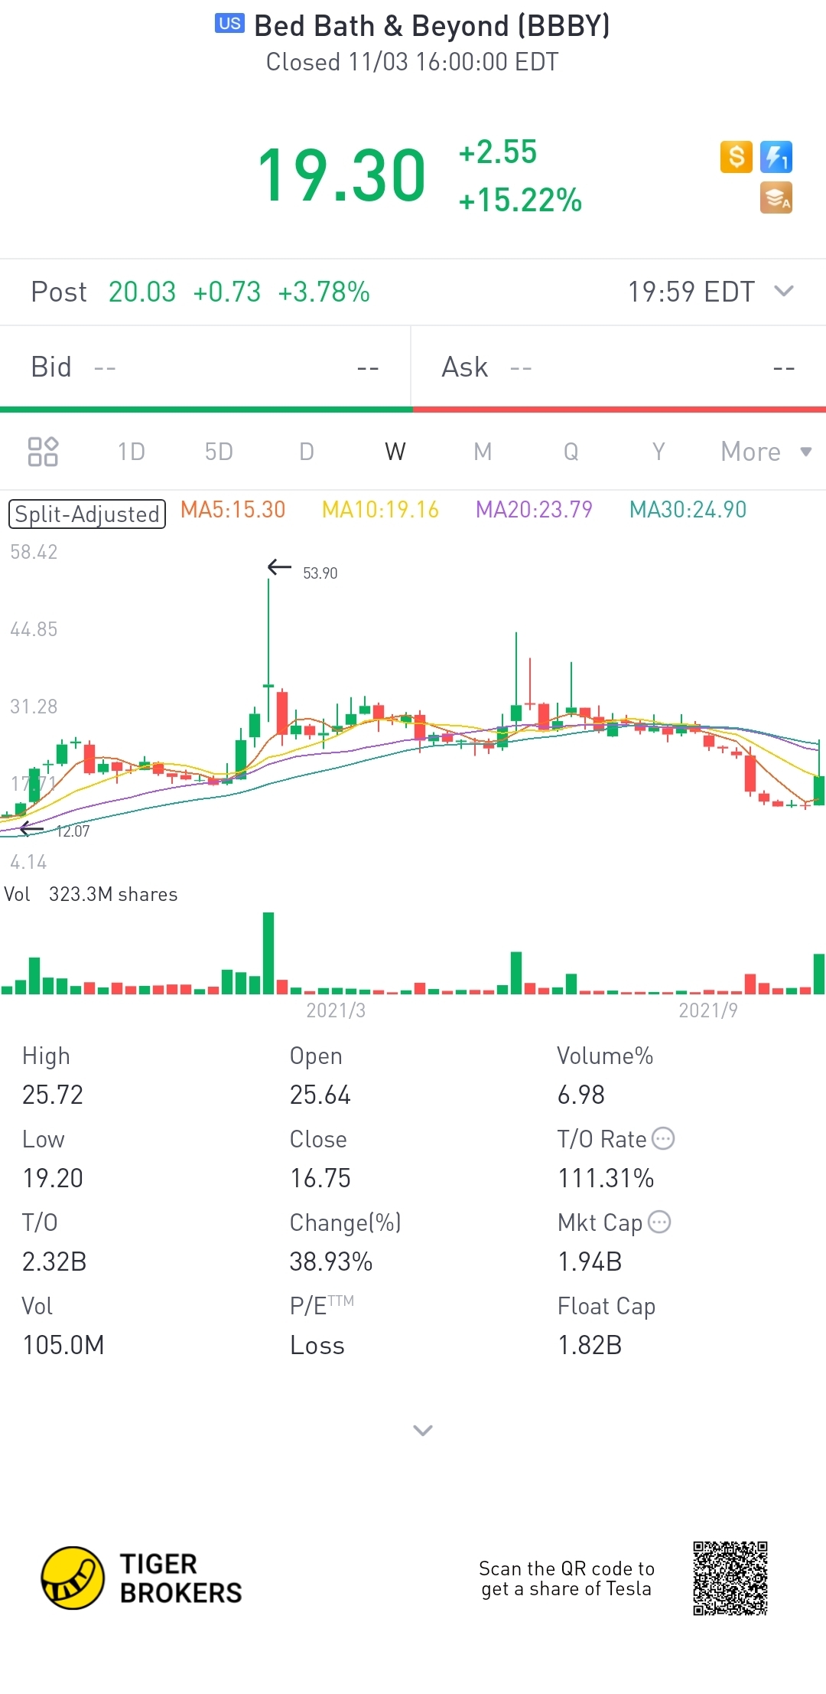Screen dimensions: 826x1694
Task: Tap the blue lightning bolt icon
Action: (x=776, y=157)
